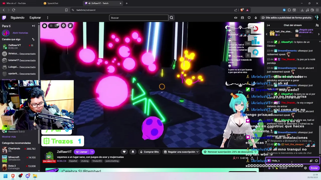Open the ROBLOX category link under stream title
321x180 pixels.
[x=62, y=161]
